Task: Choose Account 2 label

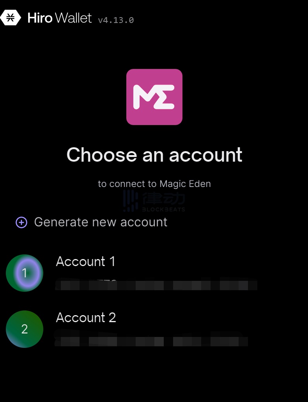Action: point(86,317)
